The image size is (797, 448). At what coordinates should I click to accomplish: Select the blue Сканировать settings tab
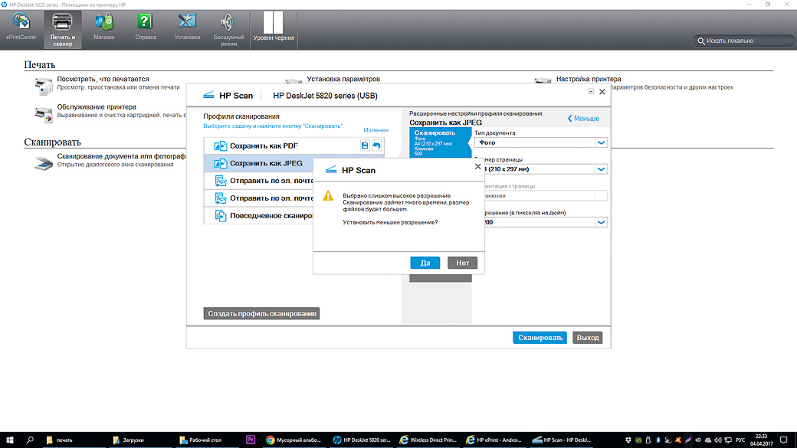tap(440, 142)
